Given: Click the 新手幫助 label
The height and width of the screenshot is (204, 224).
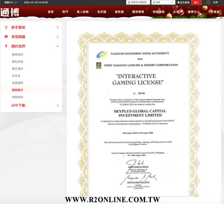Looking at the screenshot, I should (x=18, y=27).
